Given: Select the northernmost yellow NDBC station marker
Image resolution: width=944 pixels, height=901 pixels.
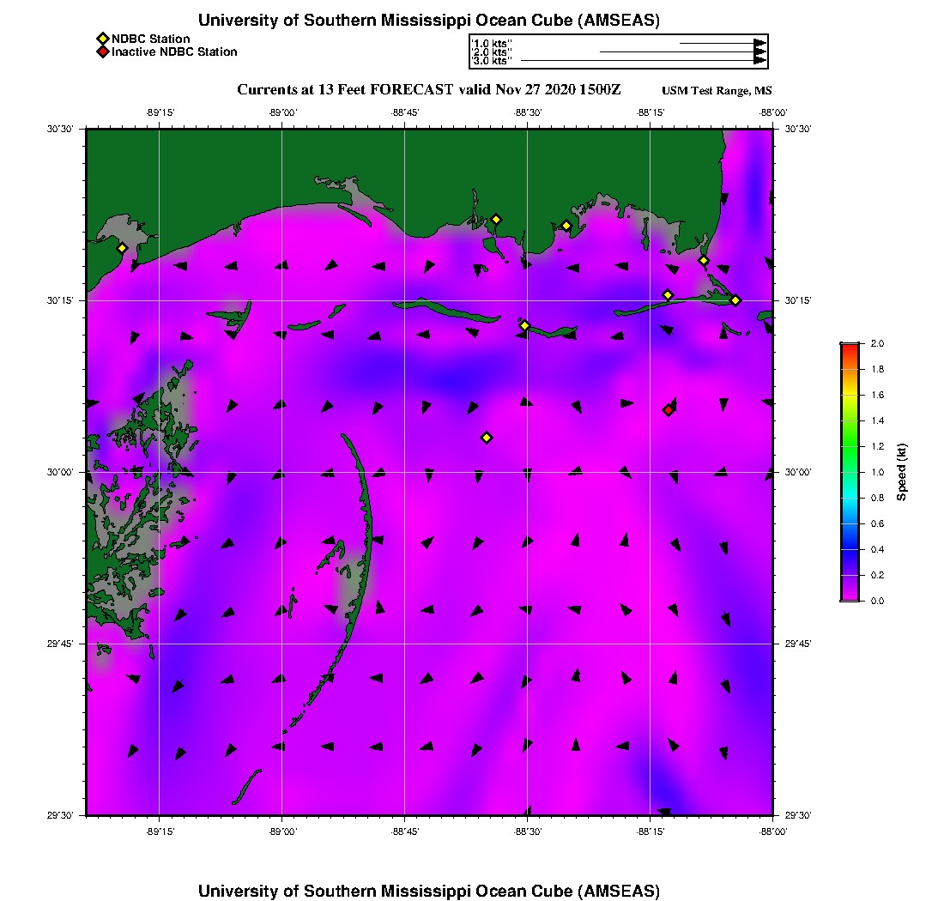Looking at the screenshot, I should 495,219.
